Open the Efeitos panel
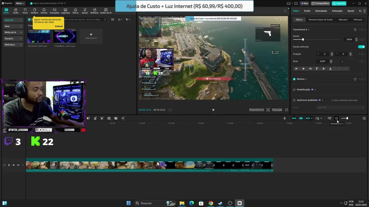 coord(44,11)
